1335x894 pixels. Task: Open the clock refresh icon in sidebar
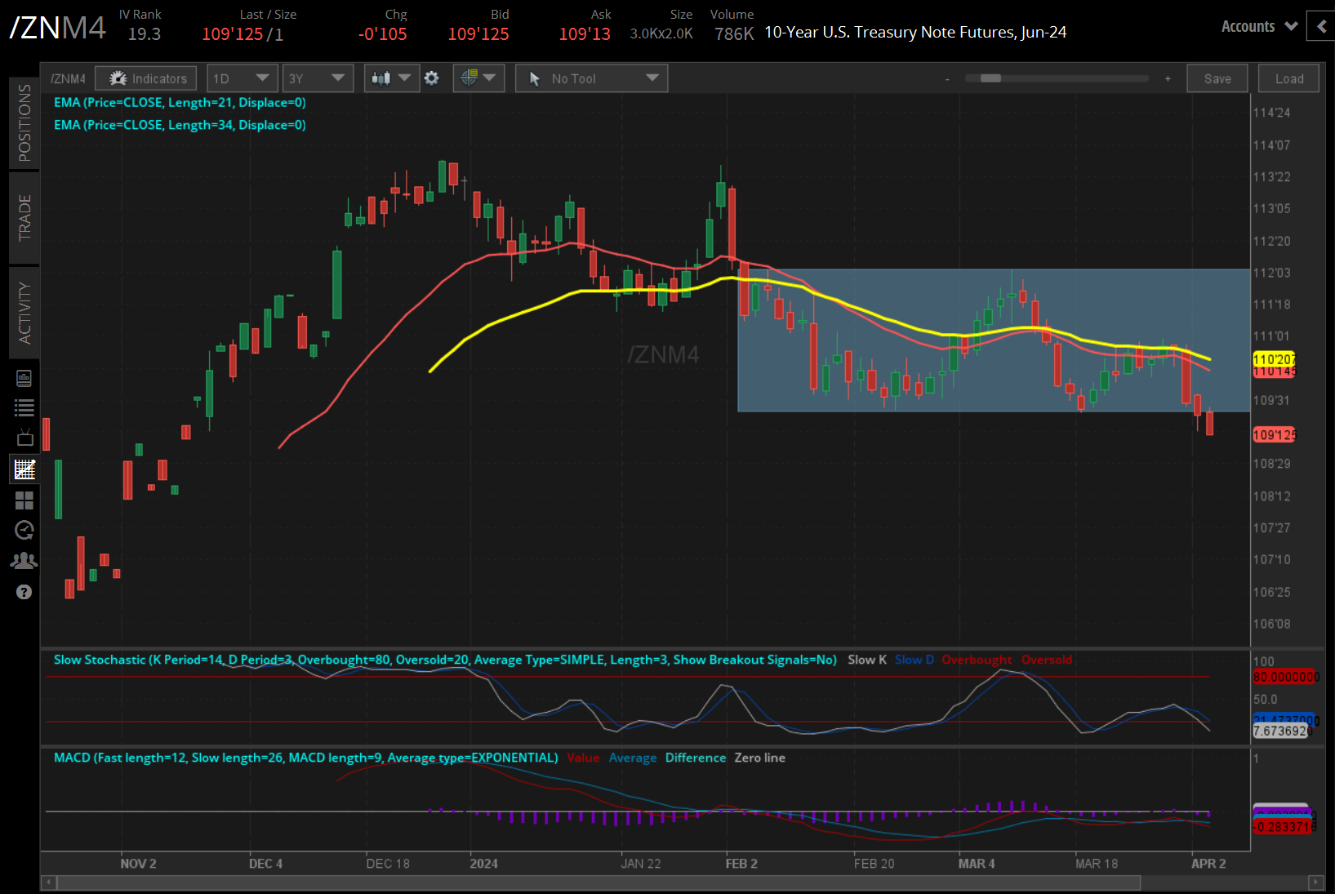[24, 531]
